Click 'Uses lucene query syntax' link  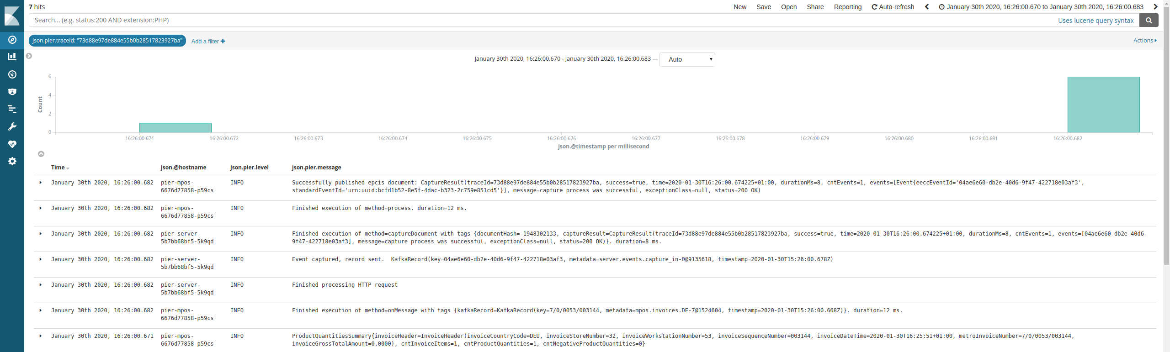[1096, 21]
